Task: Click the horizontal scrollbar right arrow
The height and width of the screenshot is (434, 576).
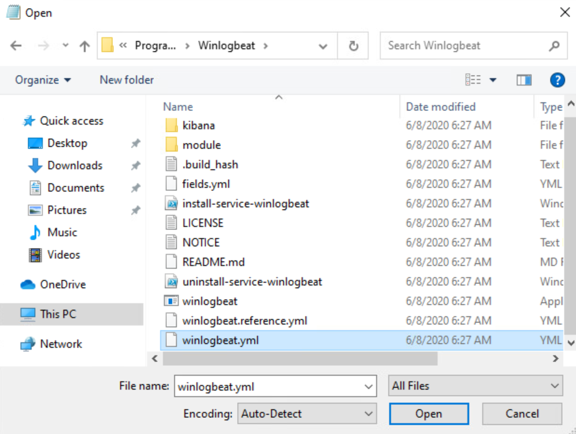Action: [556, 358]
